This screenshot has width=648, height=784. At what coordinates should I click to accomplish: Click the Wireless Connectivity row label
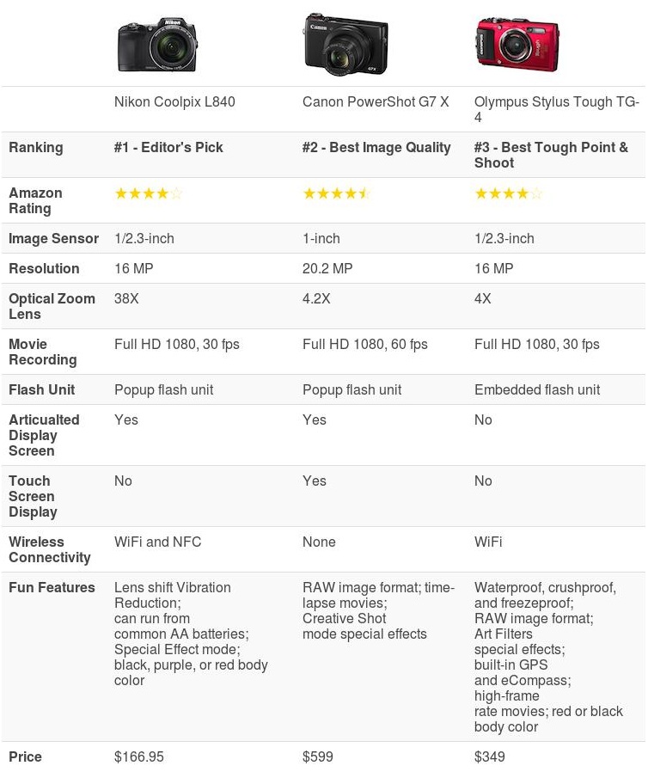pos(49,550)
